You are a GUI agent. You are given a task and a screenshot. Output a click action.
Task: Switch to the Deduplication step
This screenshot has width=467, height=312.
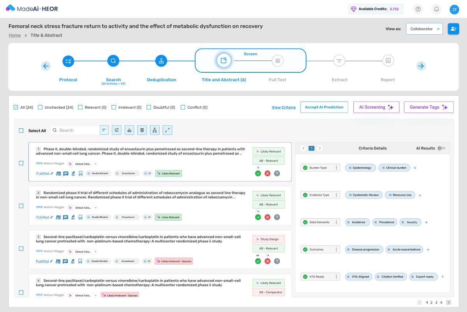161,61
